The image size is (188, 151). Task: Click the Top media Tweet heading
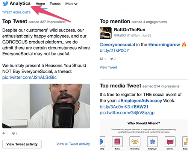point(120,86)
